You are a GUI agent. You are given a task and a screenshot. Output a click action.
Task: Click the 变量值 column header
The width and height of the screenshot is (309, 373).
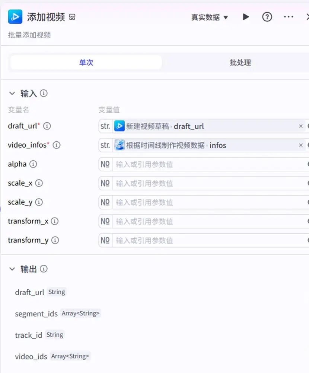[x=109, y=110]
